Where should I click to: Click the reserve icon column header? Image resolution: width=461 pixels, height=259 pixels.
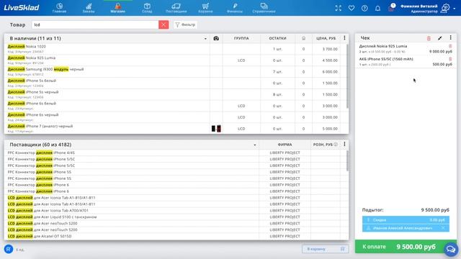point(303,38)
